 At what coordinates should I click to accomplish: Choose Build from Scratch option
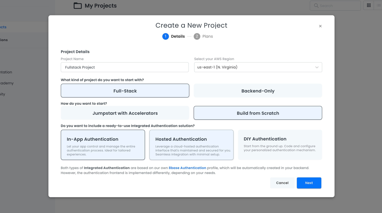click(258, 113)
